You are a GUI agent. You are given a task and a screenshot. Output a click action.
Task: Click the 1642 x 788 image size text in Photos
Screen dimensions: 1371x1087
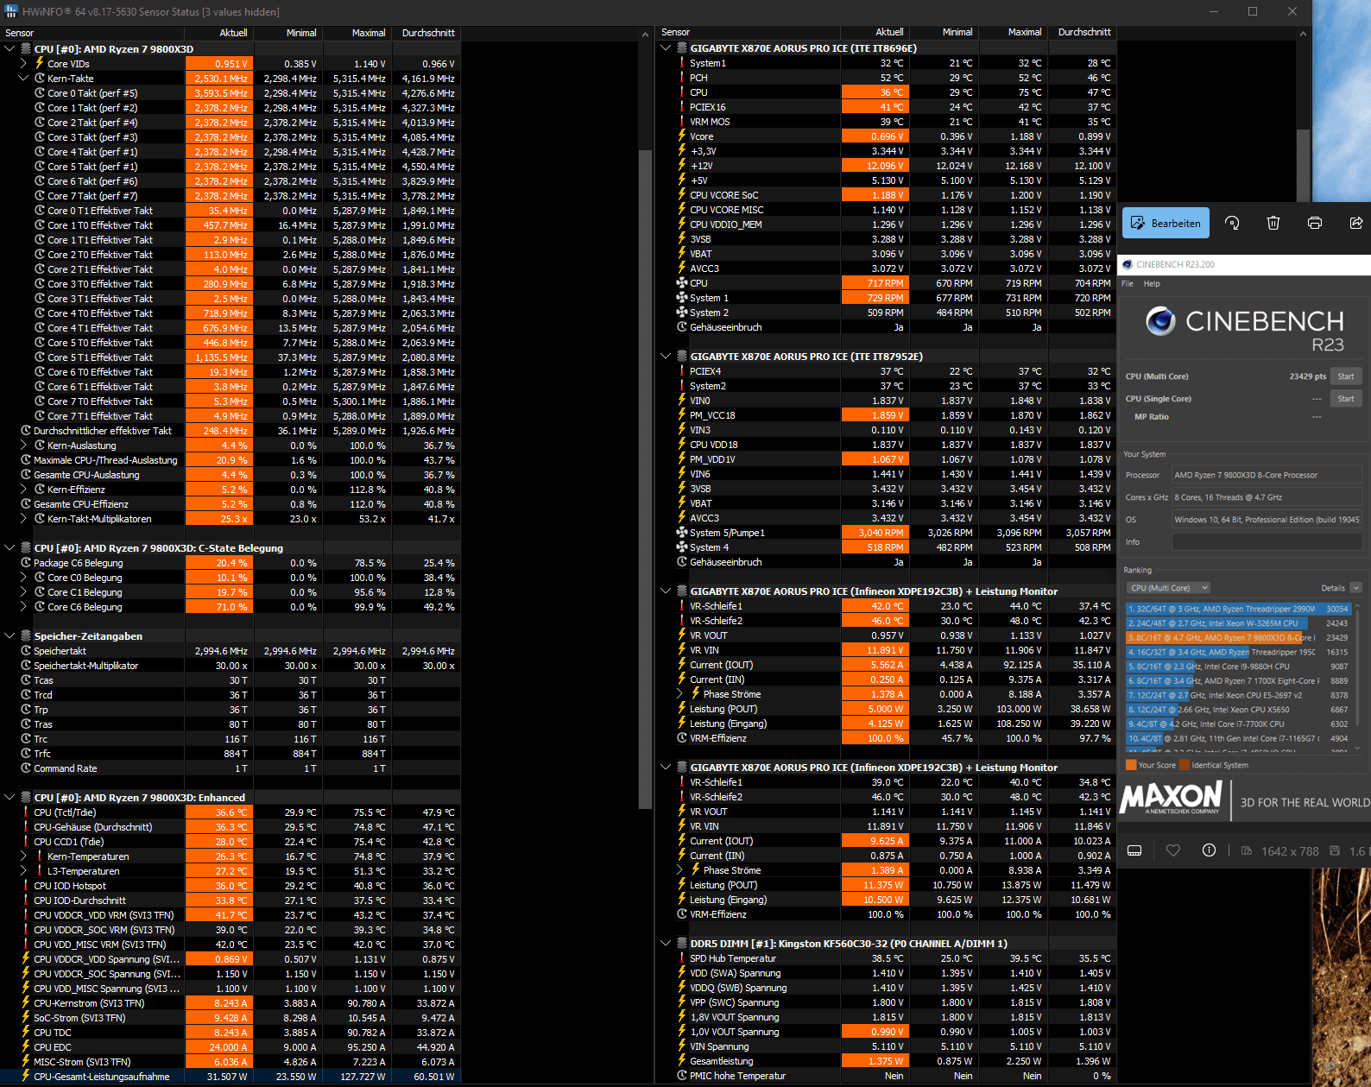point(1290,851)
